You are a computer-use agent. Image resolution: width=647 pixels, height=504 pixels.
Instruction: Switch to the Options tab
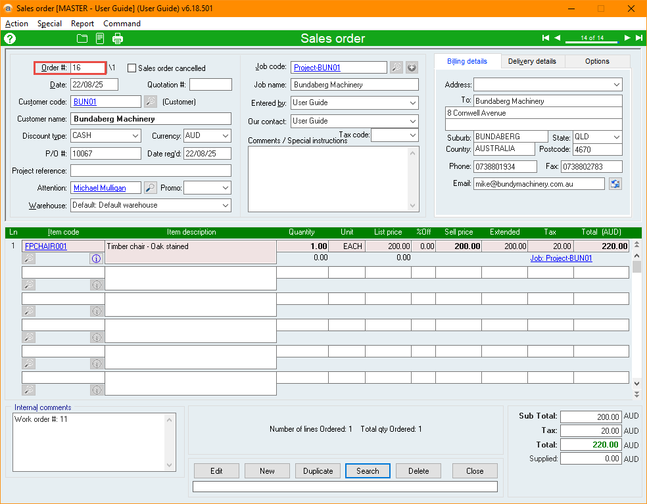coord(597,62)
